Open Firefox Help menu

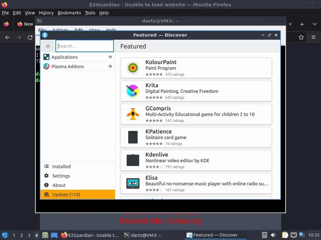(x=104, y=13)
